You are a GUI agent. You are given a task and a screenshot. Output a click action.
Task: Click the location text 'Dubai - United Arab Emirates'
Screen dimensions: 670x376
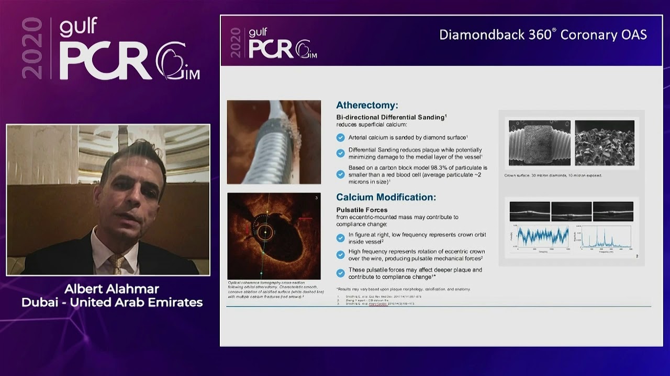111,302
